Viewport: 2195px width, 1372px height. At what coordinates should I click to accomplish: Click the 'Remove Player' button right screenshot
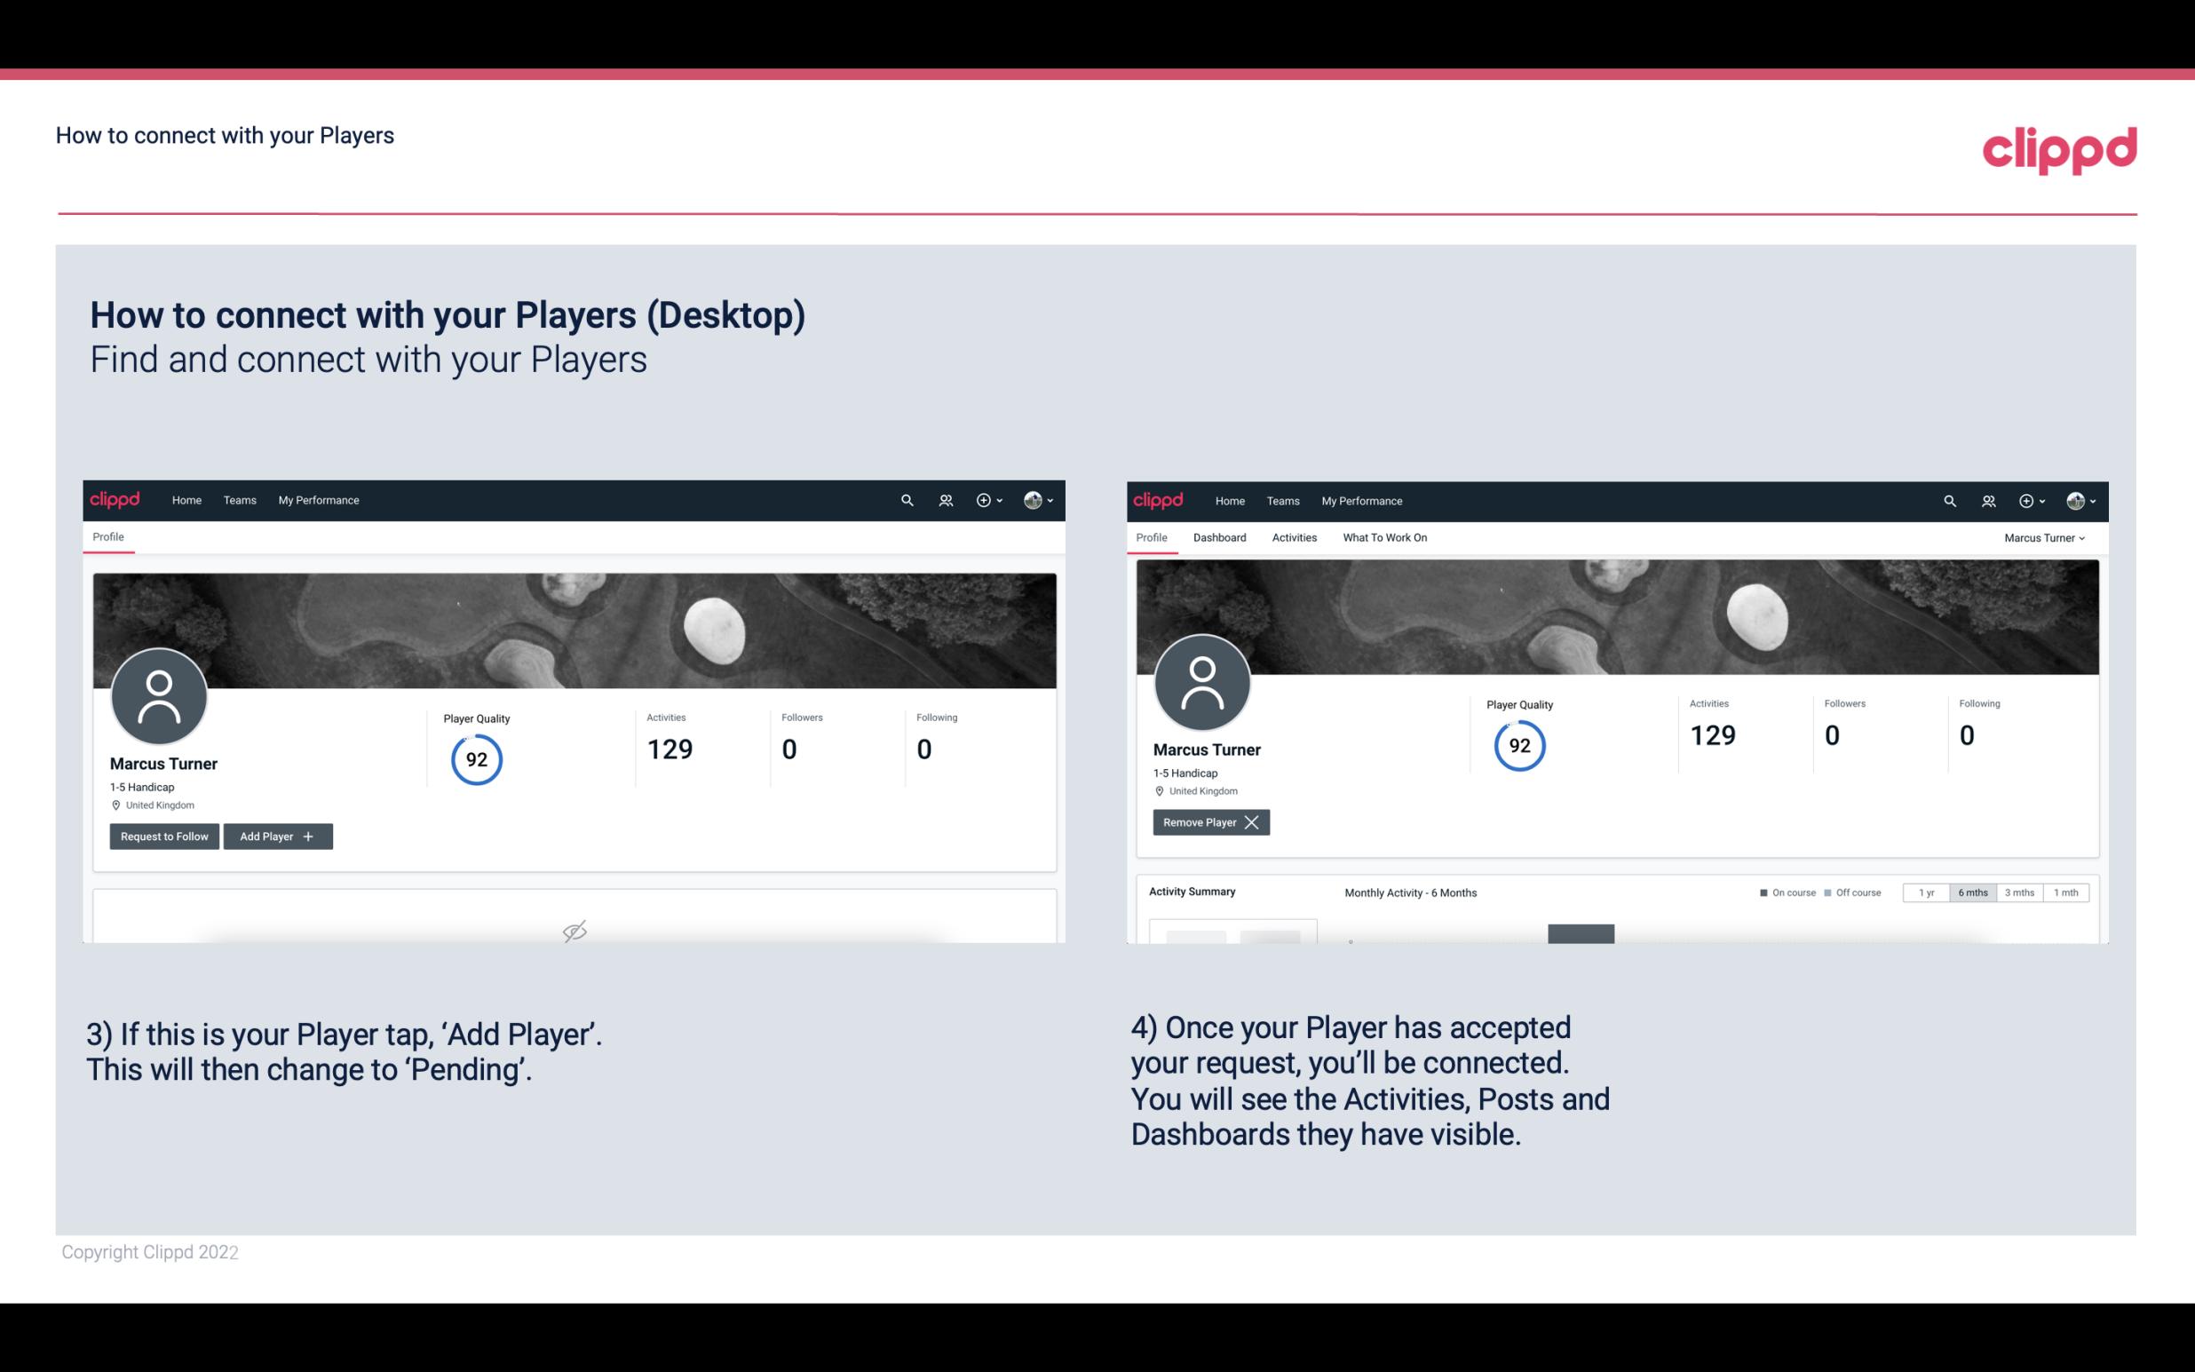click(x=1208, y=821)
